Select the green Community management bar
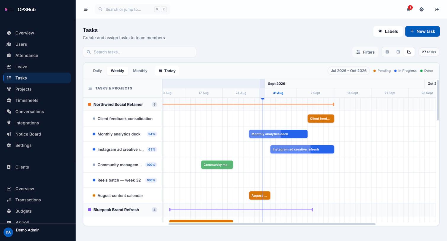The width and height of the screenshot is (447, 241). click(x=217, y=165)
